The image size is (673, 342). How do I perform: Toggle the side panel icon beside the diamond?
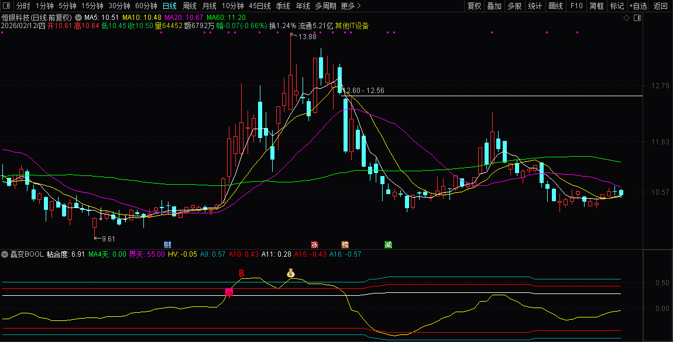(637, 18)
